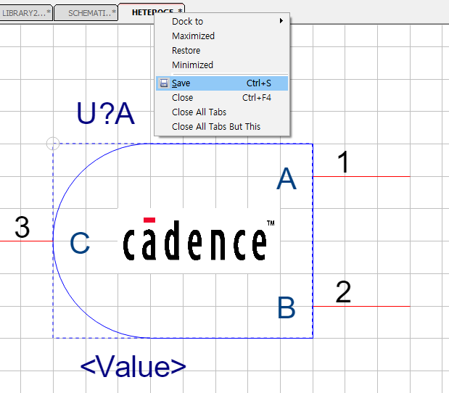449x393 pixels.
Task: Click the circular origin handle of part body
Action: (53, 144)
